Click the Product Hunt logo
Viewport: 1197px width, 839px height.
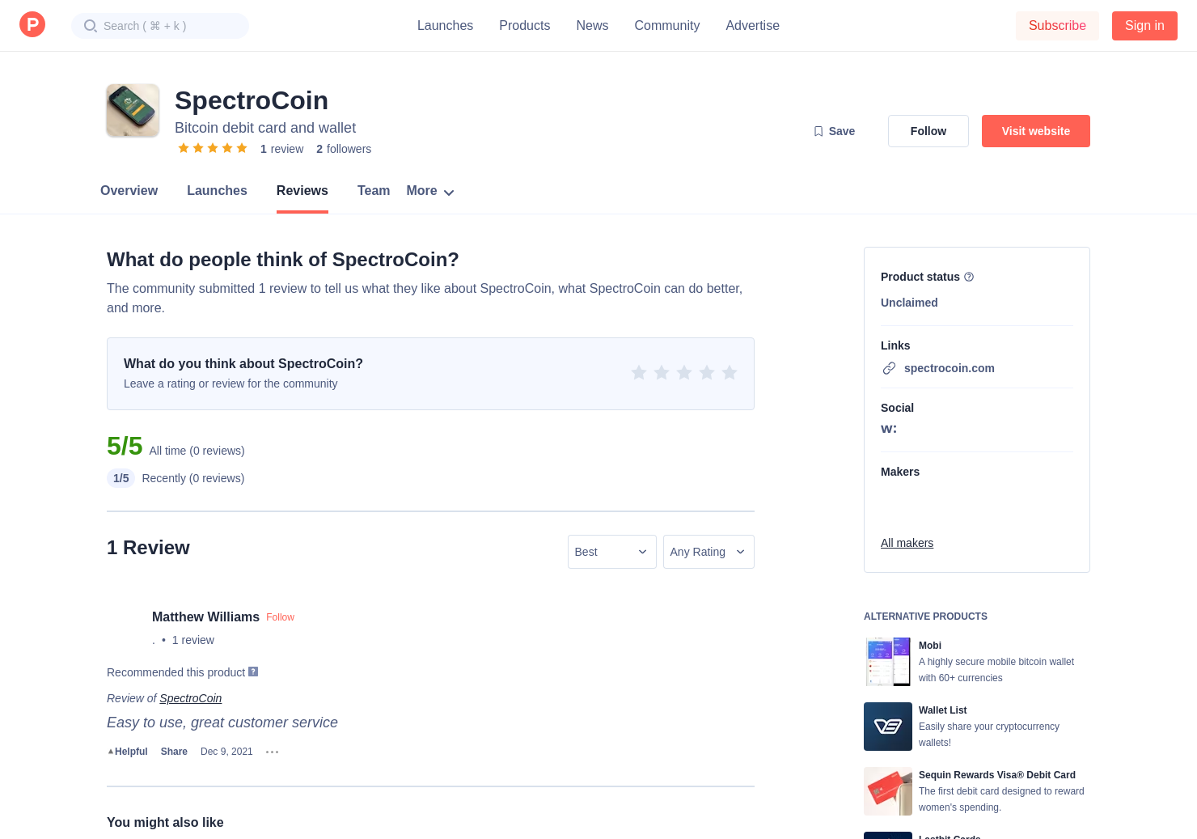click(x=32, y=24)
